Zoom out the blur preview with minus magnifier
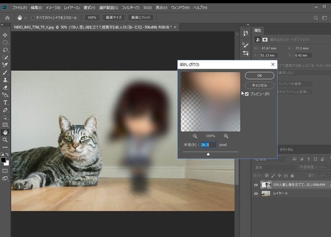 (195, 136)
